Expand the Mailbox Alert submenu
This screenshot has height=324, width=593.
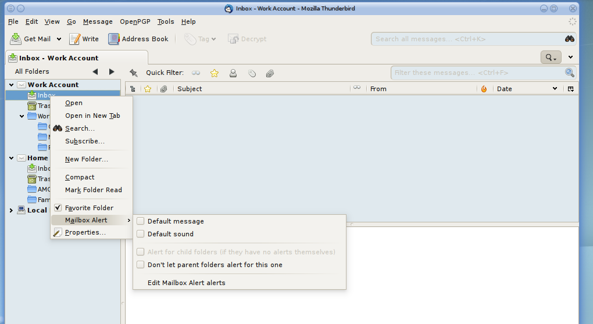91,220
